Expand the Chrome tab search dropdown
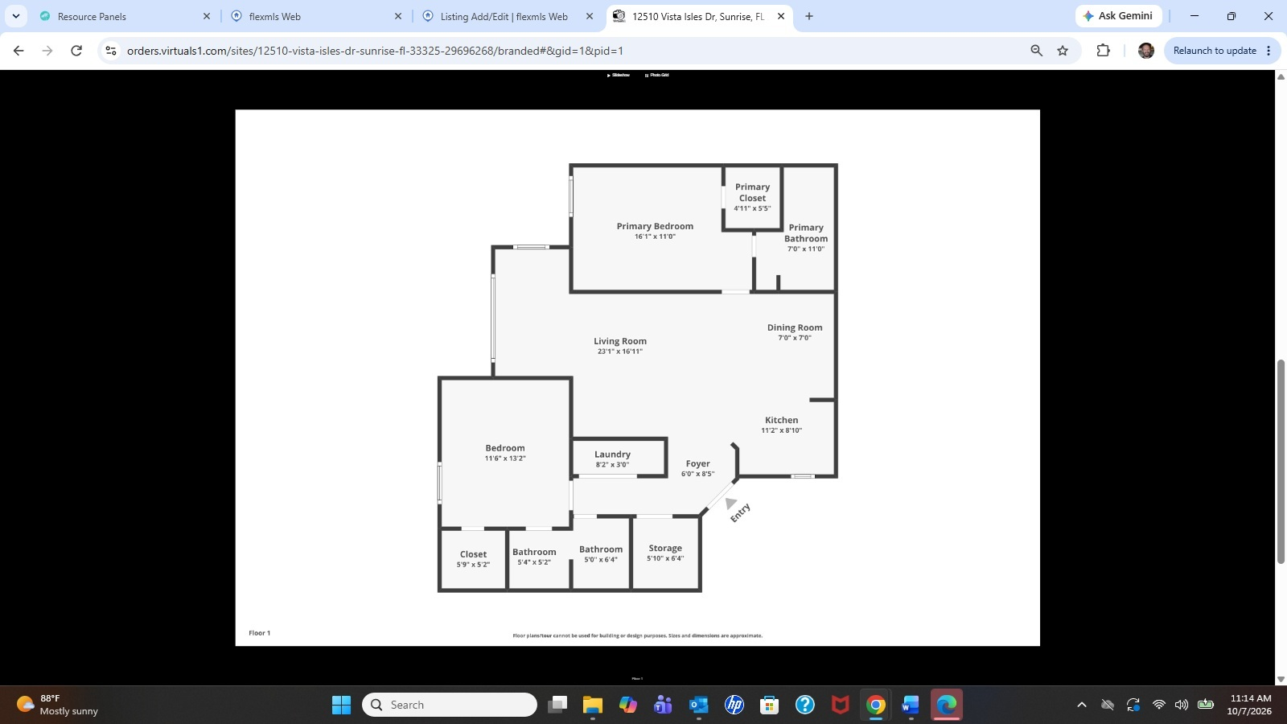The width and height of the screenshot is (1287, 724). [16, 16]
